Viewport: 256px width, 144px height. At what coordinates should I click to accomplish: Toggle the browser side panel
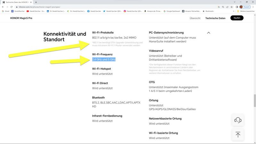pyautogui.click(x=237, y=7)
